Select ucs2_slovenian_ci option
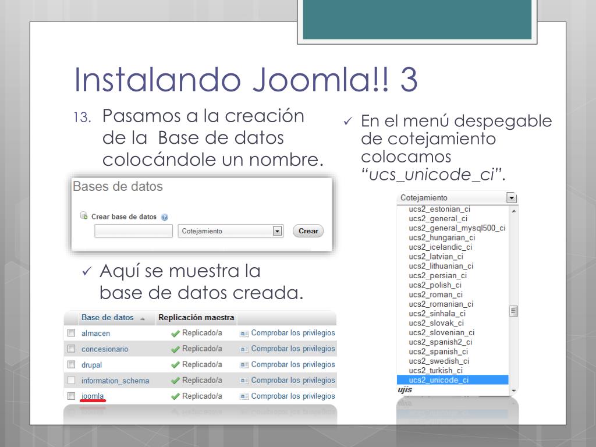Image resolution: width=596 pixels, height=447 pixels. click(x=441, y=332)
